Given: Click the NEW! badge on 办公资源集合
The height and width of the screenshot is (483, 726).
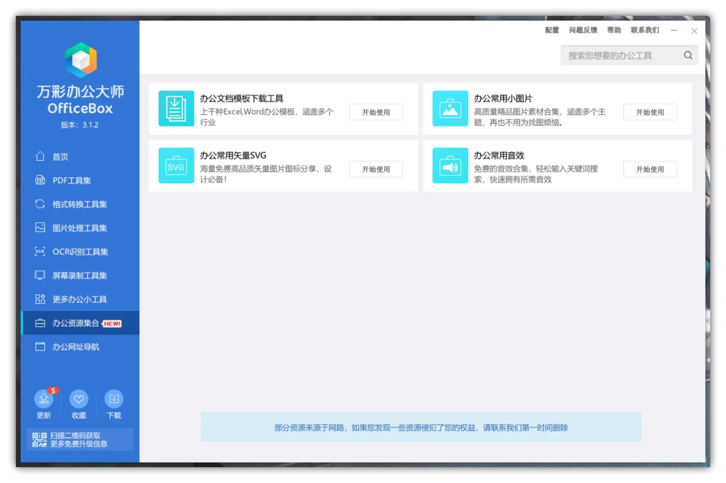Looking at the screenshot, I should [x=112, y=323].
